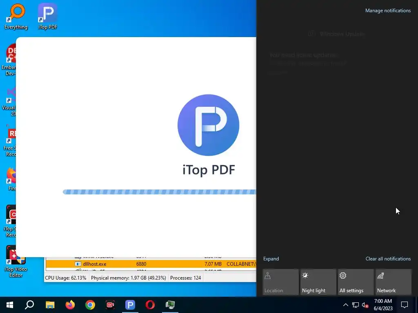Toggle Night light quick action
418x313 pixels.
click(x=318, y=282)
